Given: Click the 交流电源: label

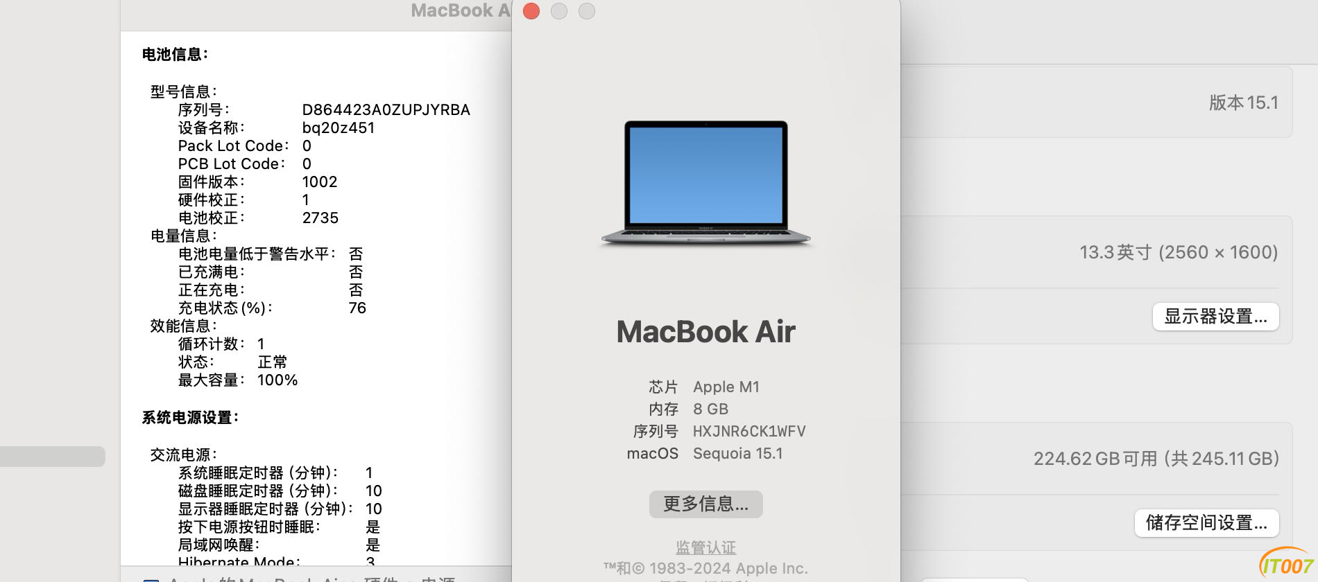Looking at the screenshot, I should click(x=184, y=455).
